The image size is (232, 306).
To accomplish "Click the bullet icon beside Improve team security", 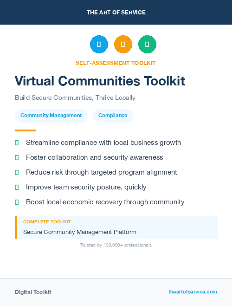I will tap(17, 187).
